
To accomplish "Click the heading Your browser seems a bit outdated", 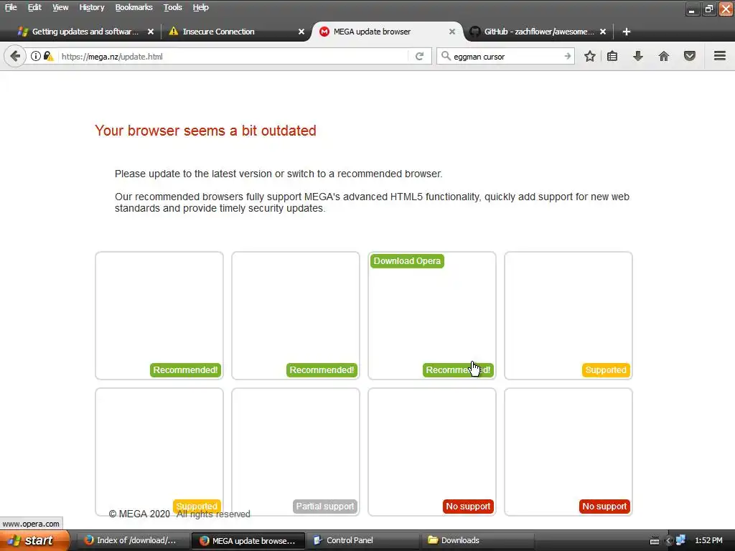I will coord(205,131).
